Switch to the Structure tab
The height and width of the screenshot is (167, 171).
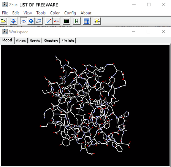[x=51, y=41]
